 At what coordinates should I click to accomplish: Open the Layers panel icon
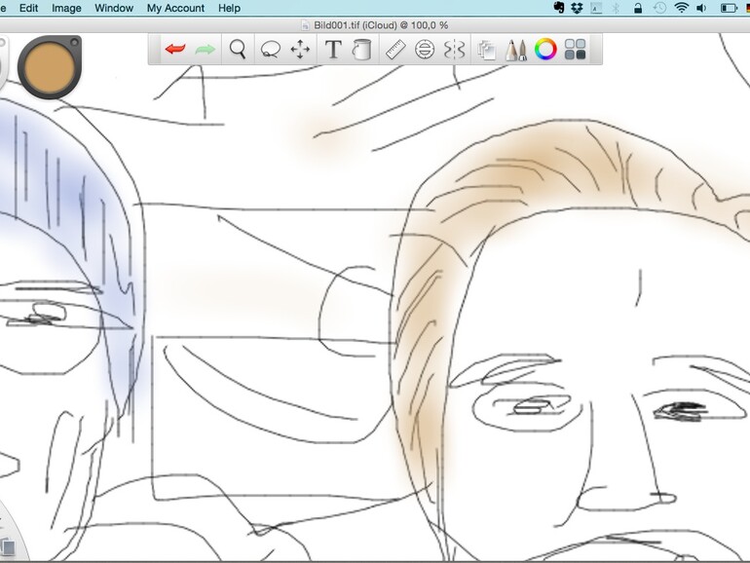(x=487, y=50)
